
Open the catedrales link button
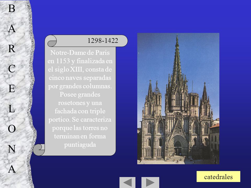(x=218, y=177)
